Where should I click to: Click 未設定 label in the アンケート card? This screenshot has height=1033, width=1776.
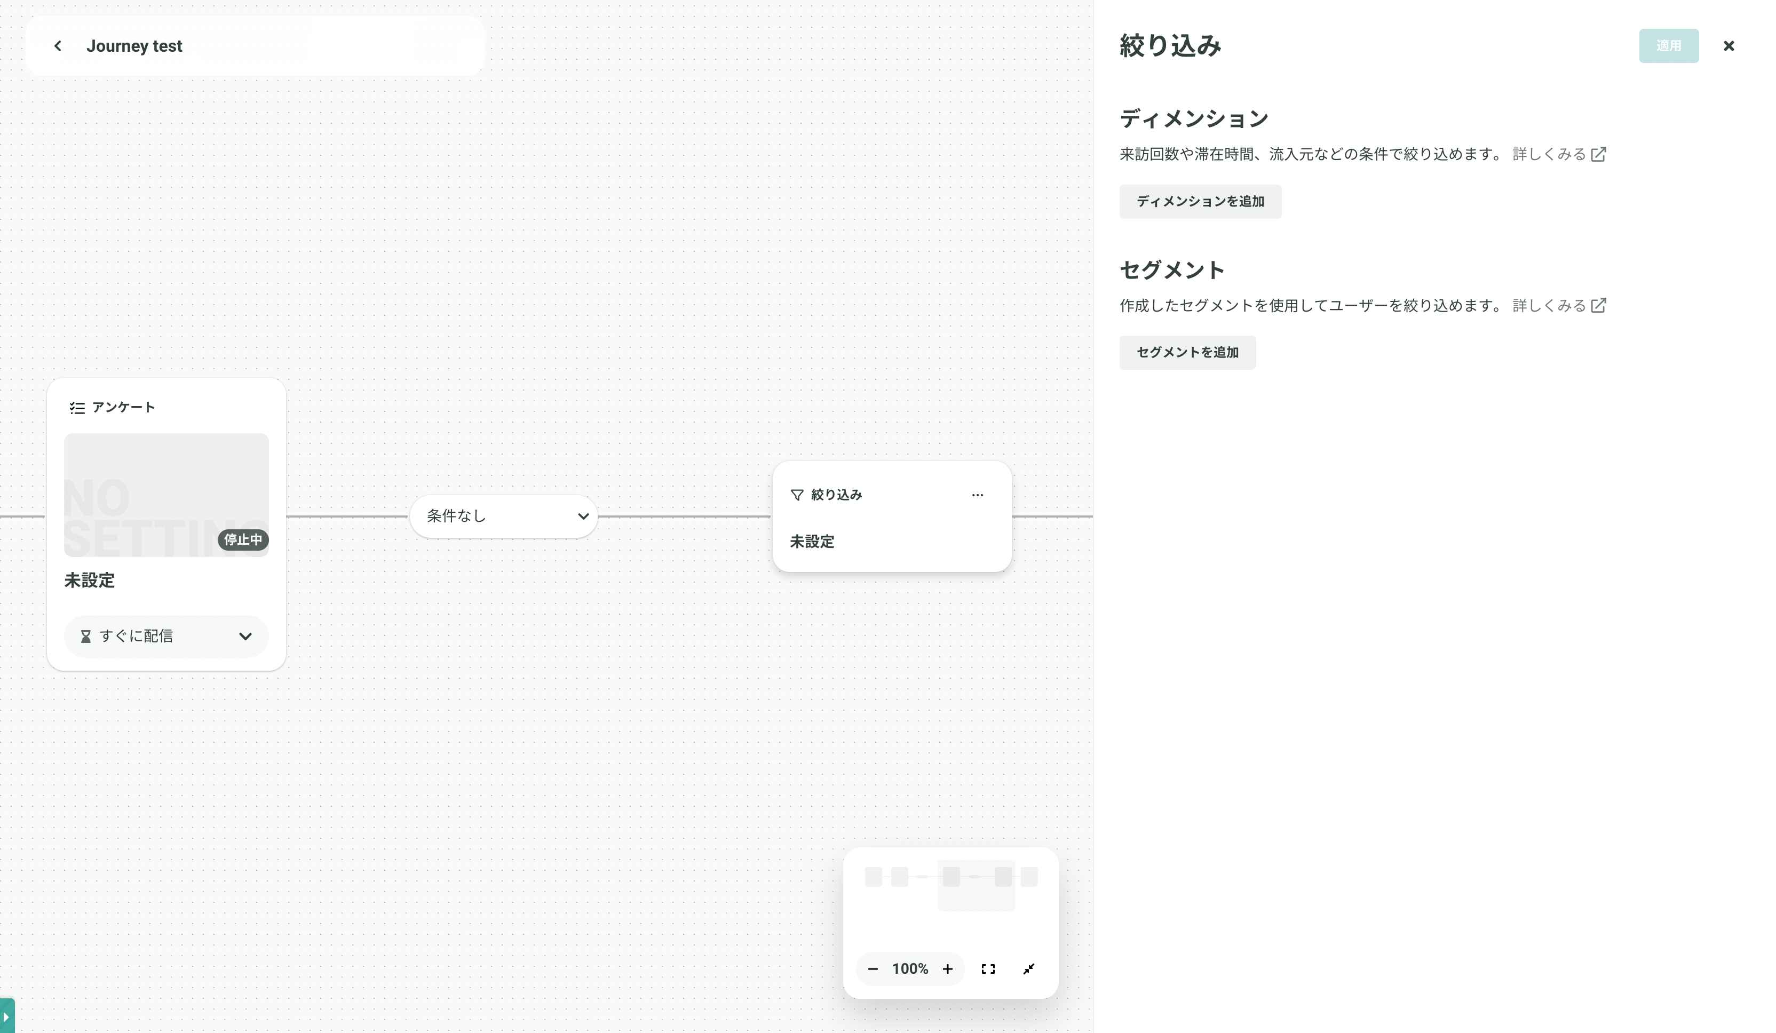click(x=90, y=580)
